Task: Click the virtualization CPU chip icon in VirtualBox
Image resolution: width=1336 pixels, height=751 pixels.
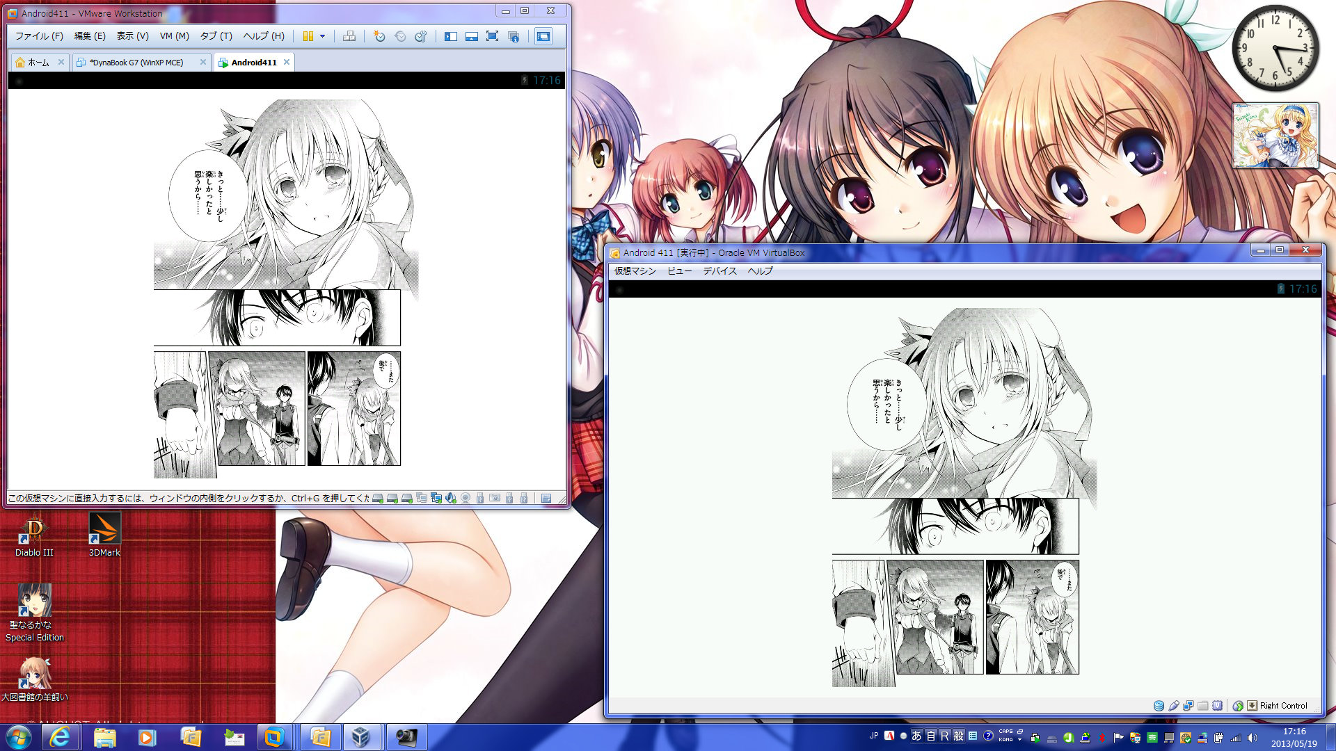Action: point(1217,706)
